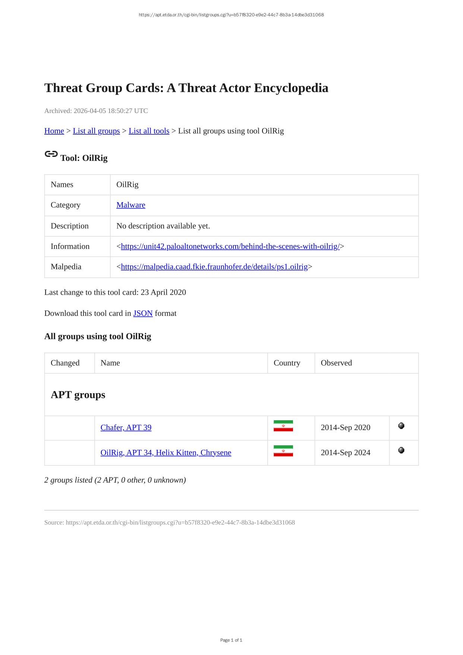Click the dark sphere icon in Chafer row
This screenshot has width=463, height=655.
pyautogui.click(x=401, y=426)
